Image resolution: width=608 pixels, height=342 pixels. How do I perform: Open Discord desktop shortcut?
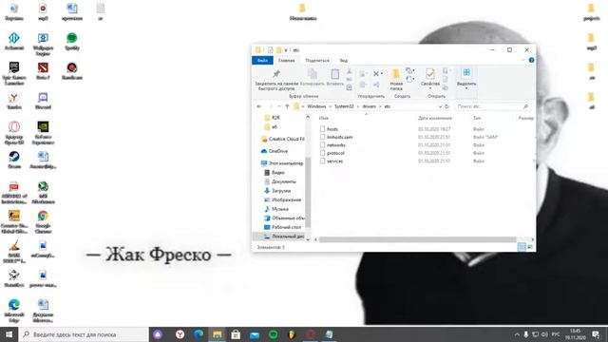[43, 101]
